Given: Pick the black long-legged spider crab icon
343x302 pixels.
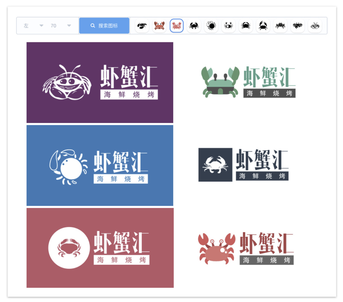Looking at the screenshot, I should tap(280, 26).
